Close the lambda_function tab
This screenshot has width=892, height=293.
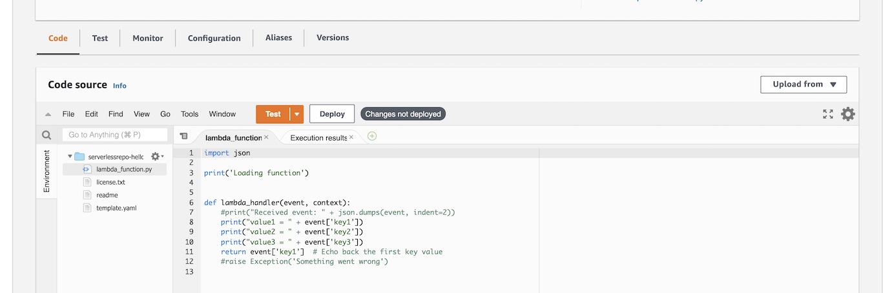(266, 137)
